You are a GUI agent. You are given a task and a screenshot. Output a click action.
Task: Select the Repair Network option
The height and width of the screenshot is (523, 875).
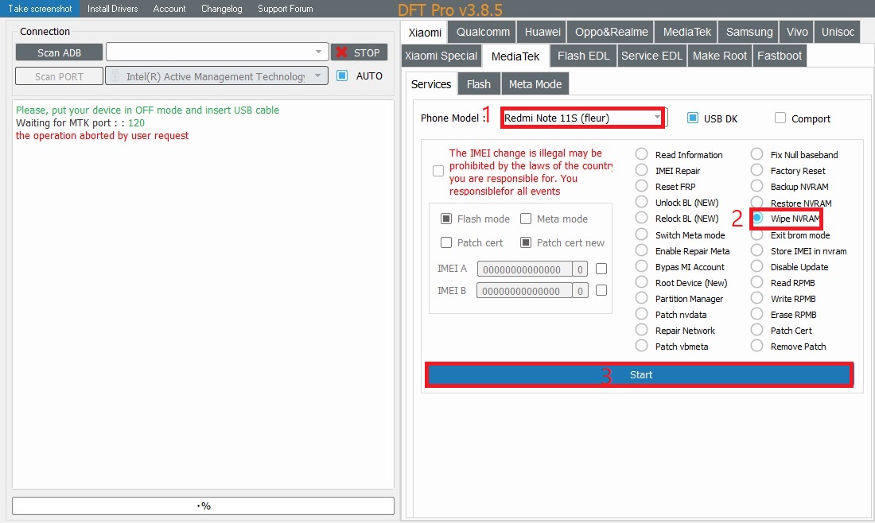tap(642, 330)
